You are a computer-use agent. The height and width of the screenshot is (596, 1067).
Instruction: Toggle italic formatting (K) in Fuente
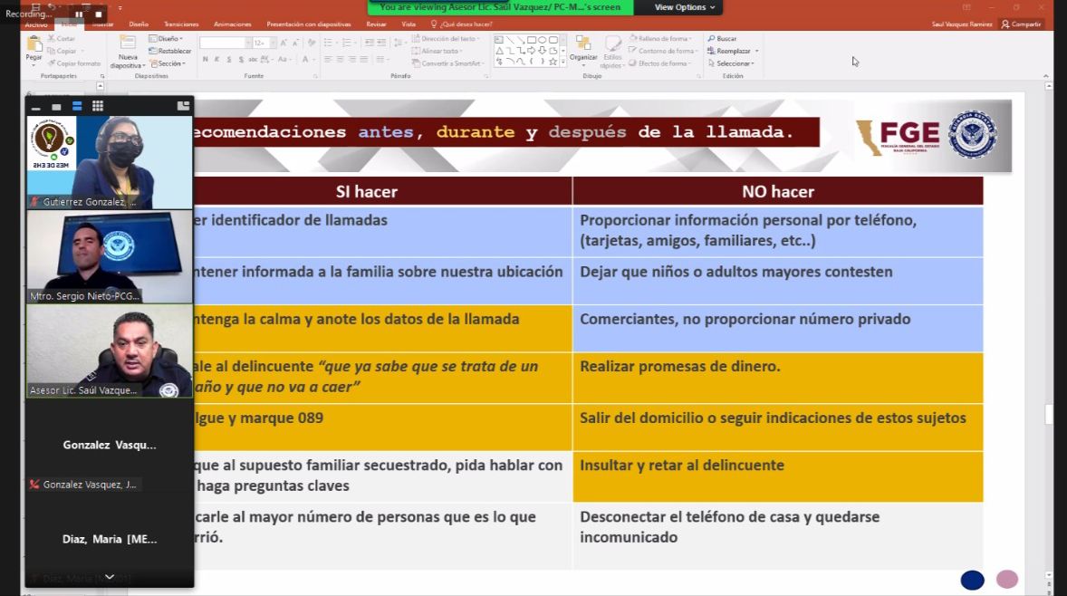pyautogui.click(x=217, y=60)
